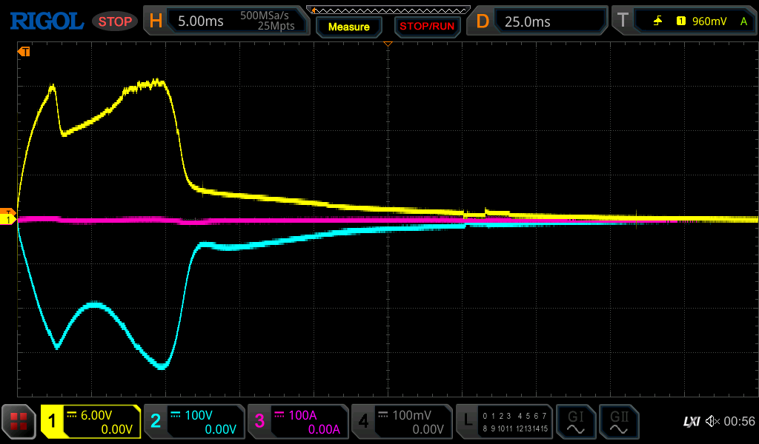The height and width of the screenshot is (444, 759).
Task: Enable channel 4 labeled 100mV
Action: (401, 422)
